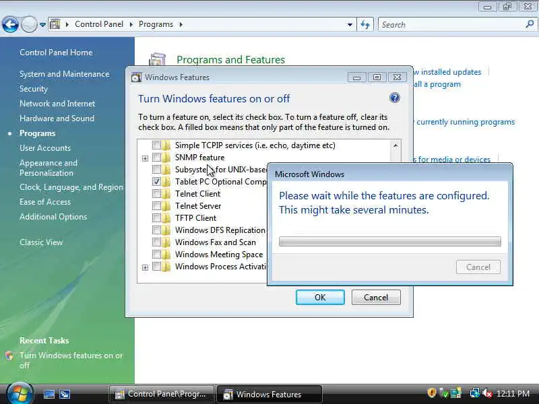Check Windows Fax and Scan checkbox

(156, 242)
